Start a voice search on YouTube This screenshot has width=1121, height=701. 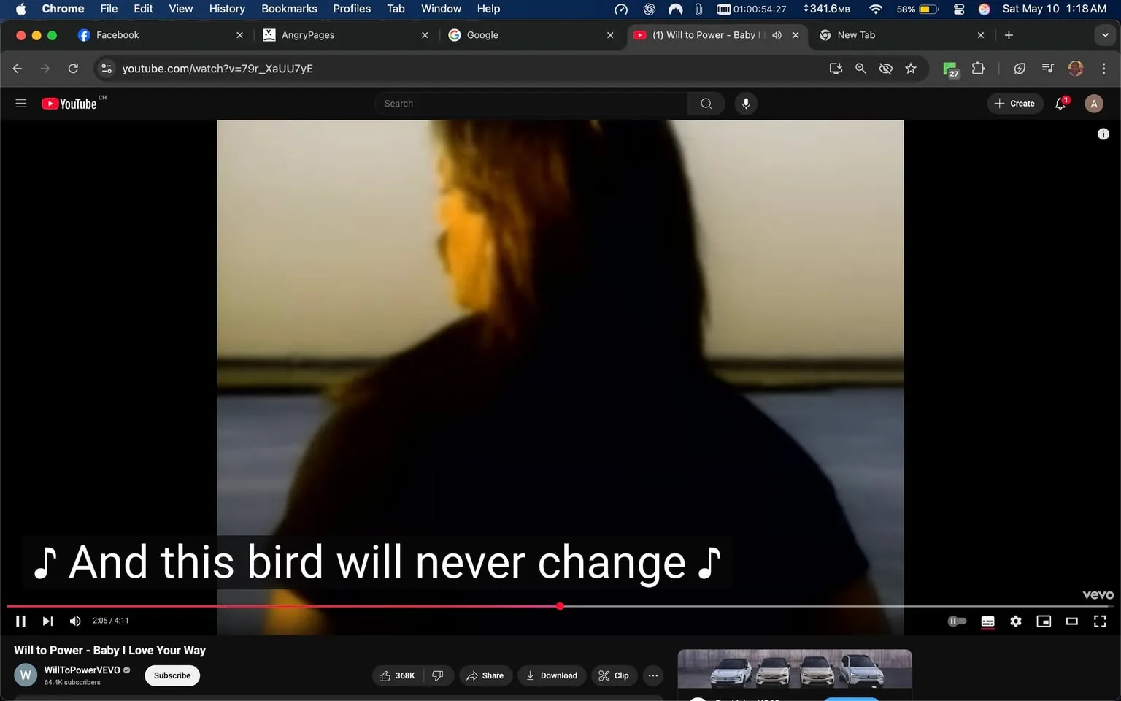(745, 103)
